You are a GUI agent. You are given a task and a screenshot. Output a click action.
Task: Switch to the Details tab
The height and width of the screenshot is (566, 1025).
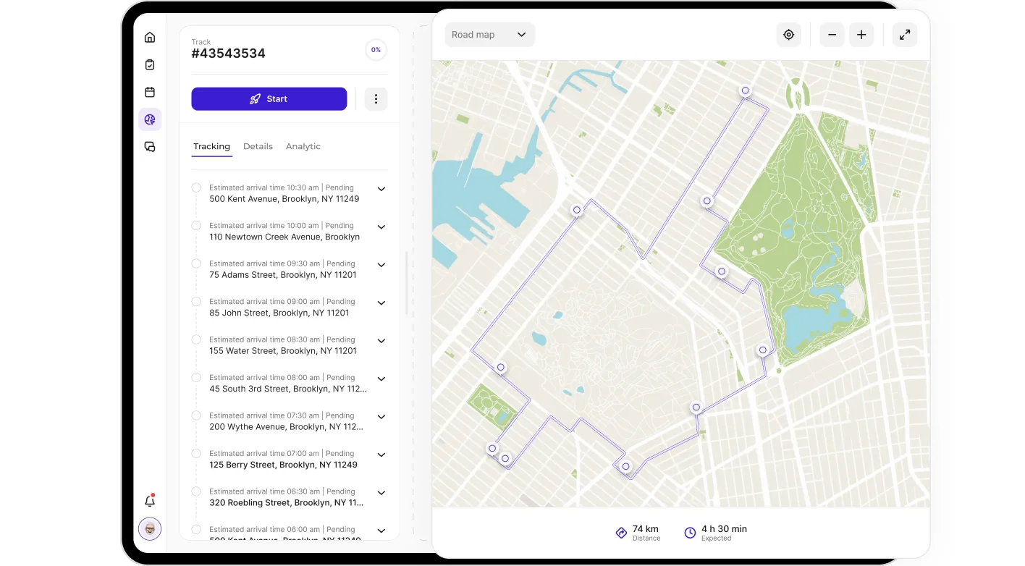pos(258,146)
